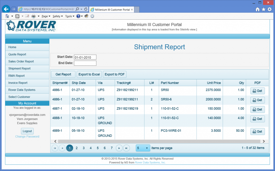Click the RSS feeds icon
The width and height of the screenshot is (275, 171).
[x=17, y=16]
